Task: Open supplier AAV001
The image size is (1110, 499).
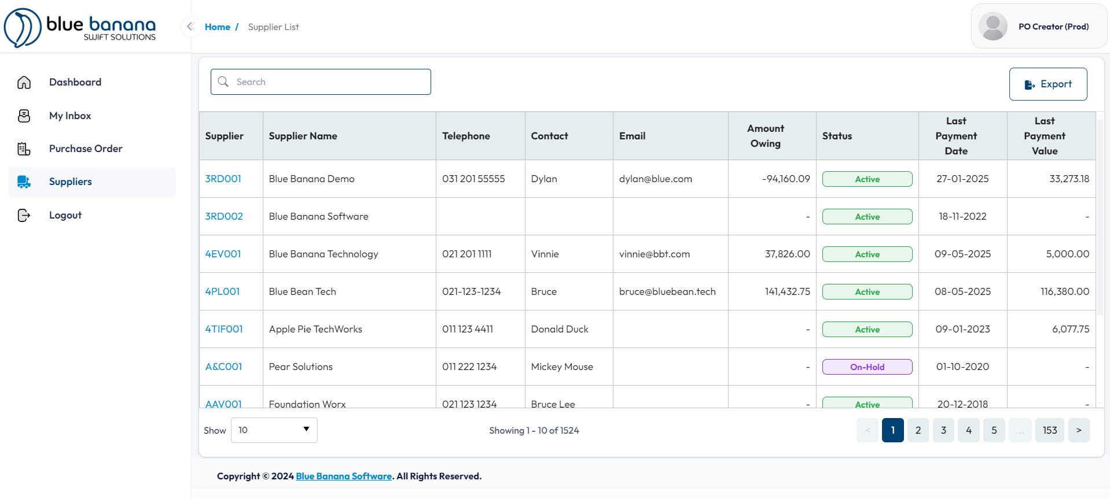Action: (x=224, y=404)
